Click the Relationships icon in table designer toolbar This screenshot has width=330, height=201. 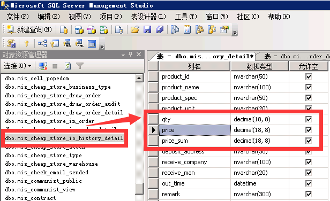42,43
